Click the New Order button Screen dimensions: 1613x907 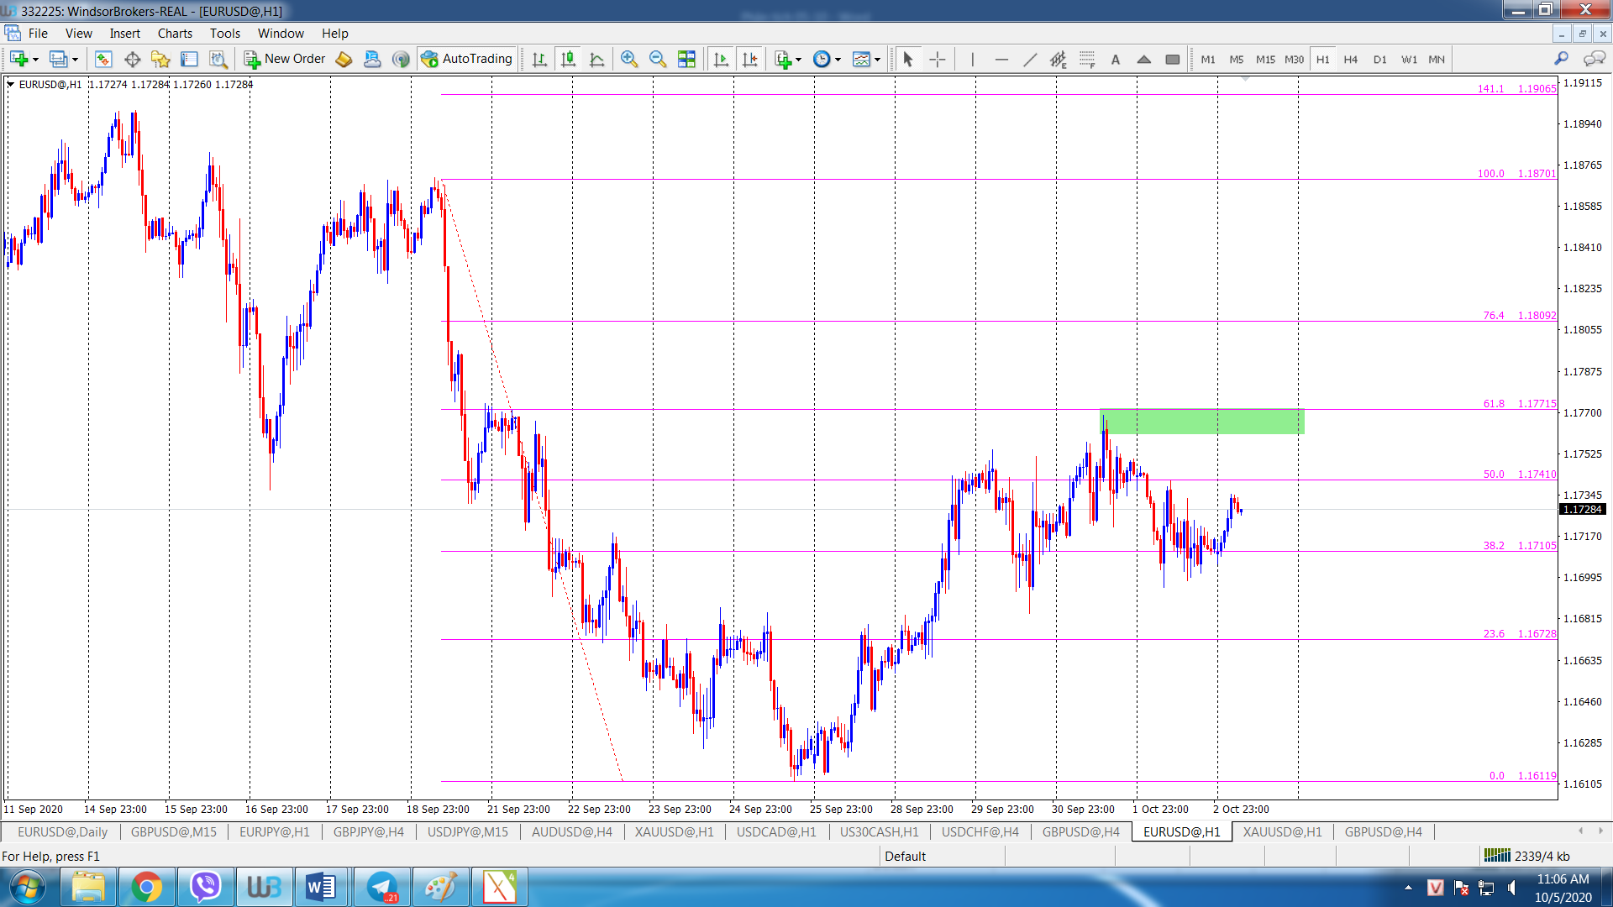(285, 59)
